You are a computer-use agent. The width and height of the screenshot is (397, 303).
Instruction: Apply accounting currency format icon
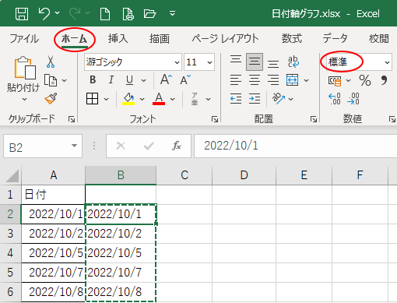(335, 81)
